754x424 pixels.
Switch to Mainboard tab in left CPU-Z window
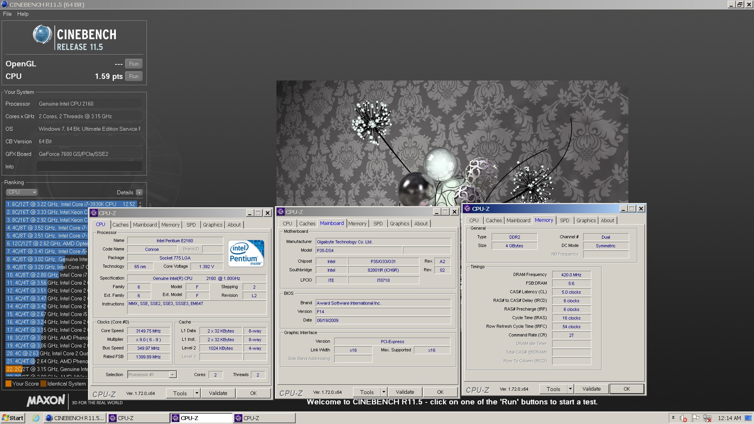(x=145, y=225)
